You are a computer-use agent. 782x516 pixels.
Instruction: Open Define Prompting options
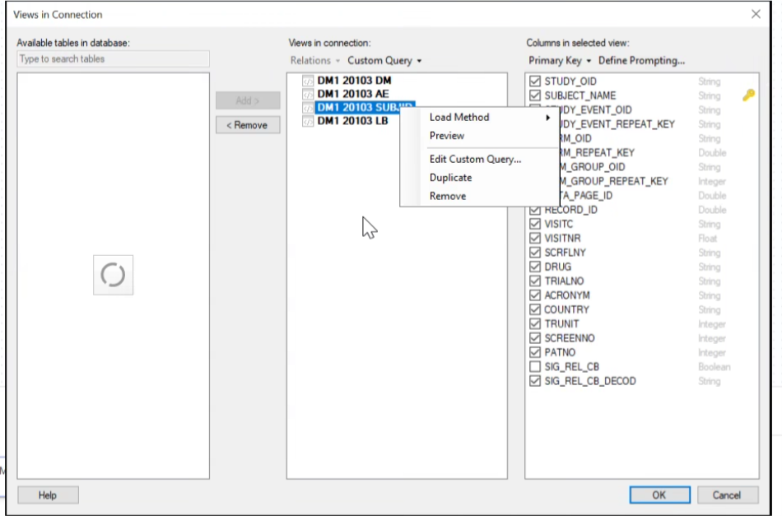click(641, 61)
